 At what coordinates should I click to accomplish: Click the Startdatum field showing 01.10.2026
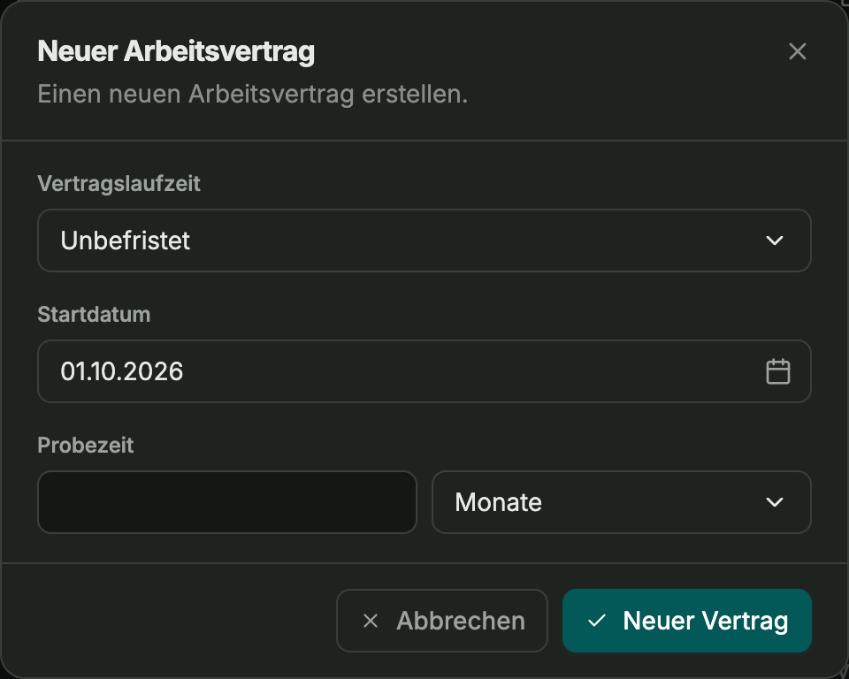pos(424,371)
